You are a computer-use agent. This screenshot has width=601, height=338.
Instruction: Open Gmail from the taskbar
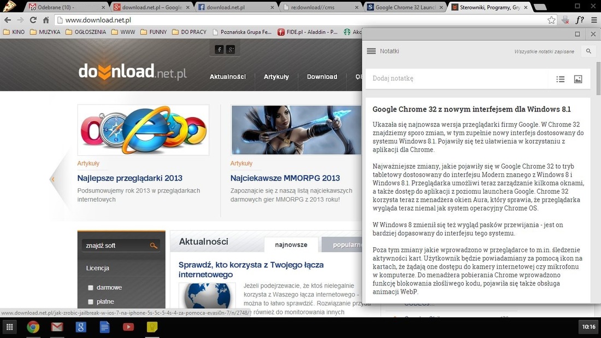point(57,327)
